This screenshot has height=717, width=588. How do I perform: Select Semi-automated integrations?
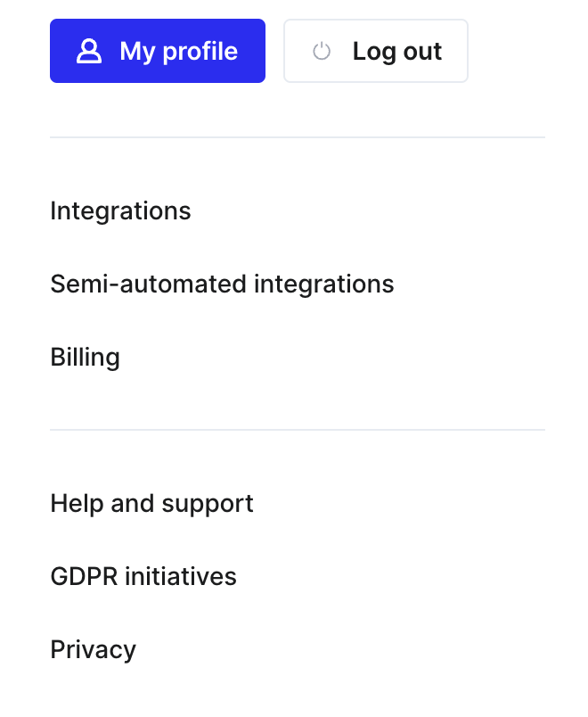pos(222,284)
